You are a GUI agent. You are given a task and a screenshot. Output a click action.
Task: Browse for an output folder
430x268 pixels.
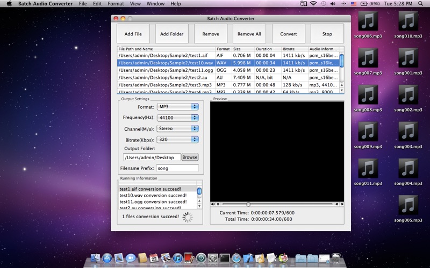(190, 157)
